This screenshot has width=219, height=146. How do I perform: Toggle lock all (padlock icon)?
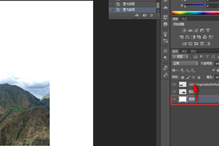coord(199,77)
